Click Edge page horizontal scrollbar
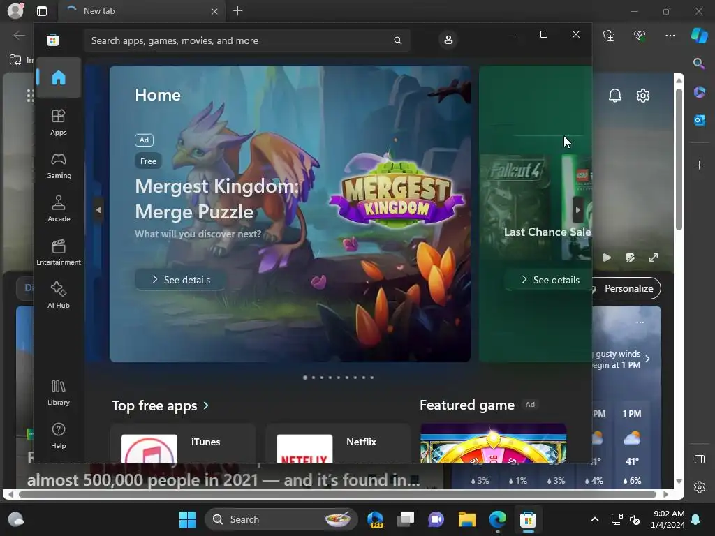Screen dimensions: 715x536 click(x=337, y=494)
